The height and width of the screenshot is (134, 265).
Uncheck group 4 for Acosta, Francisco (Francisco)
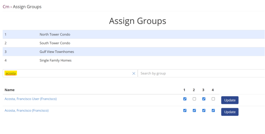coord(213,111)
